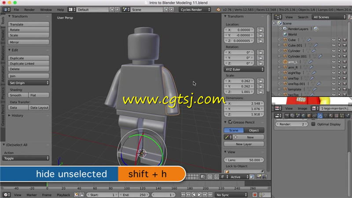Image resolution: width=352 pixels, height=198 pixels.
Task: Click the Translate button
Action: point(29,24)
